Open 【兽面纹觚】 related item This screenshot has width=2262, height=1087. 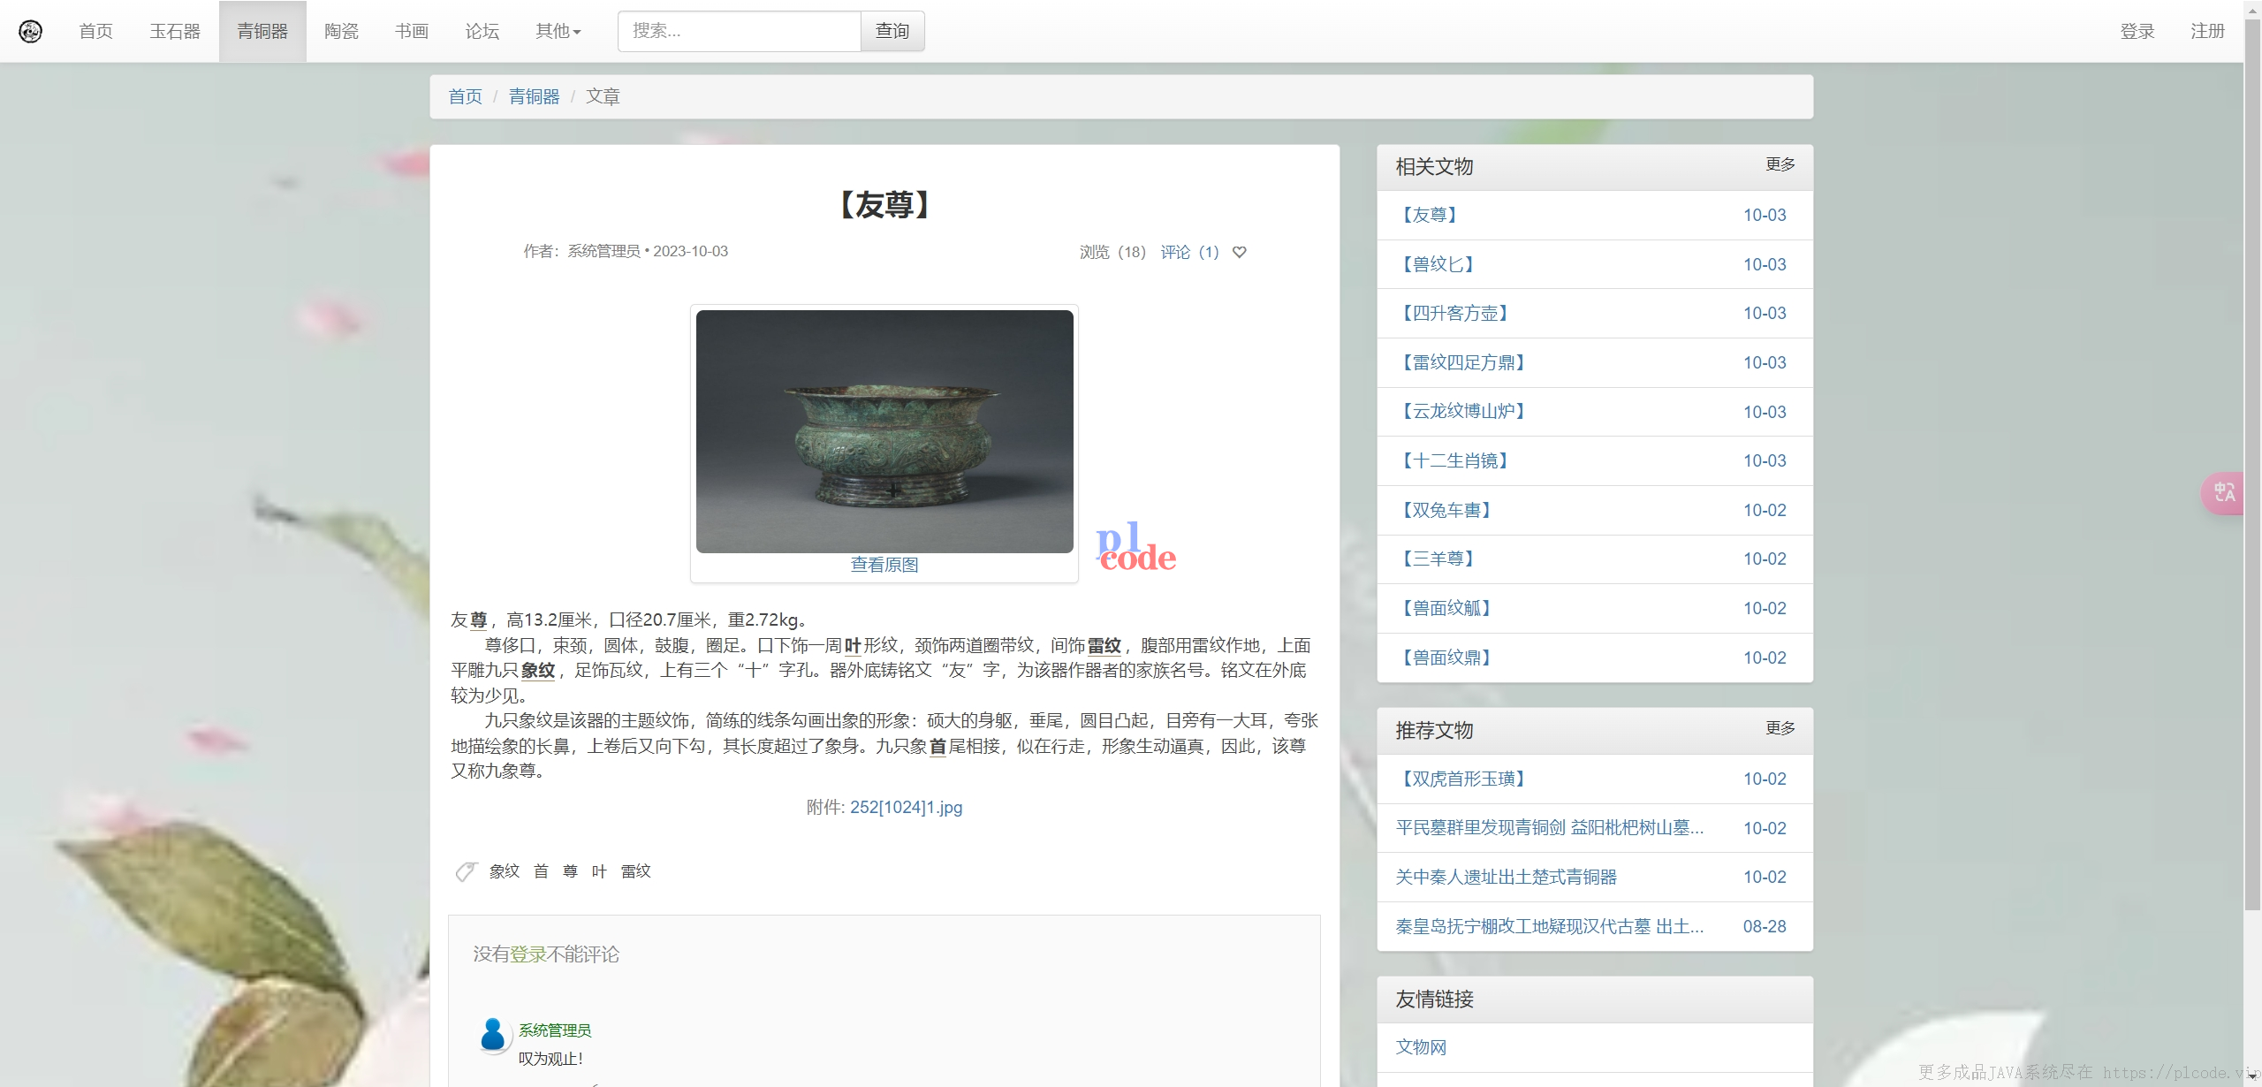(x=1447, y=608)
